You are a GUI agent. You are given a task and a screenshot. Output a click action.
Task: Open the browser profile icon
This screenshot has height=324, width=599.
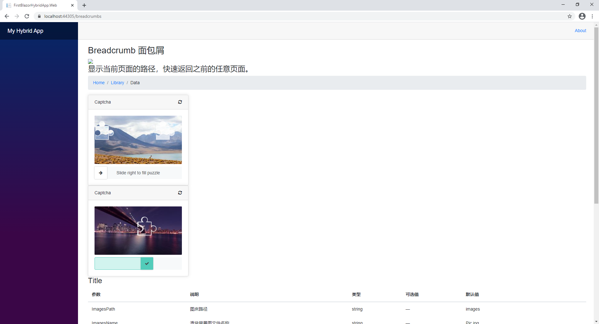(582, 16)
